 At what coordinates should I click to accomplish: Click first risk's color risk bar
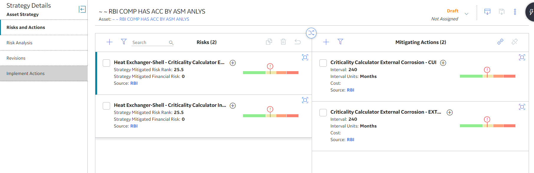[271, 73]
